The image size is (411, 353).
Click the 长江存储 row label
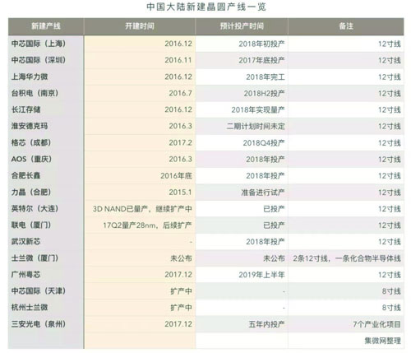(x=25, y=109)
